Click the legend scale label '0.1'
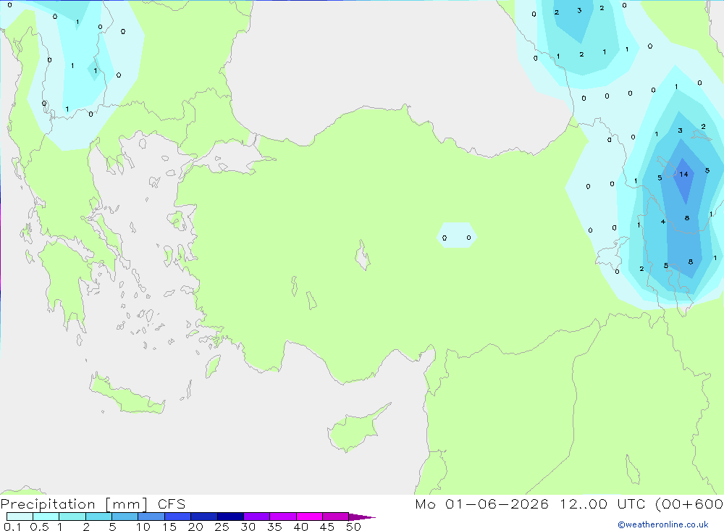The height and width of the screenshot is (531, 724). point(12,527)
